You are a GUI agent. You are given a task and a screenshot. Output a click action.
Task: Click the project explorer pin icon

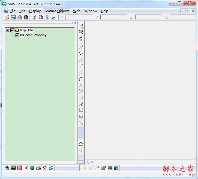click(x=75, y=23)
